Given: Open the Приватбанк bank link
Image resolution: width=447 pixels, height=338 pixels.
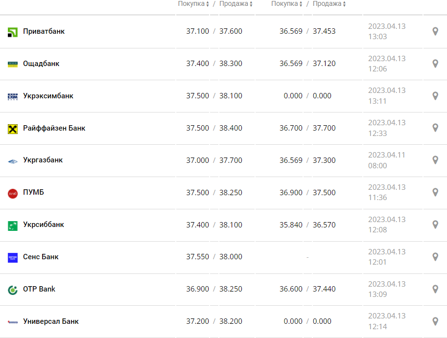Looking at the screenshot, I should (x=44, y=31).
